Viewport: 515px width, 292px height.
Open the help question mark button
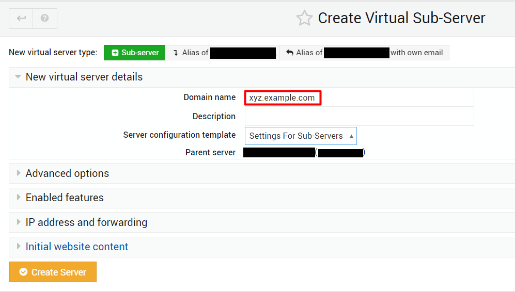(45, 19)
